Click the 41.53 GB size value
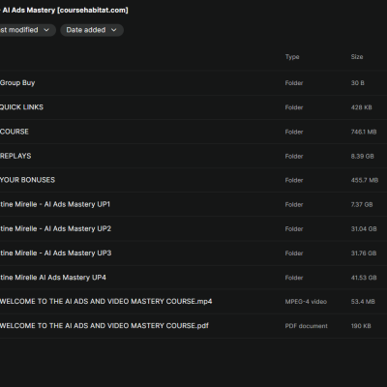The width and height of the screenshot is (387, 387). [x=364, y=278]
